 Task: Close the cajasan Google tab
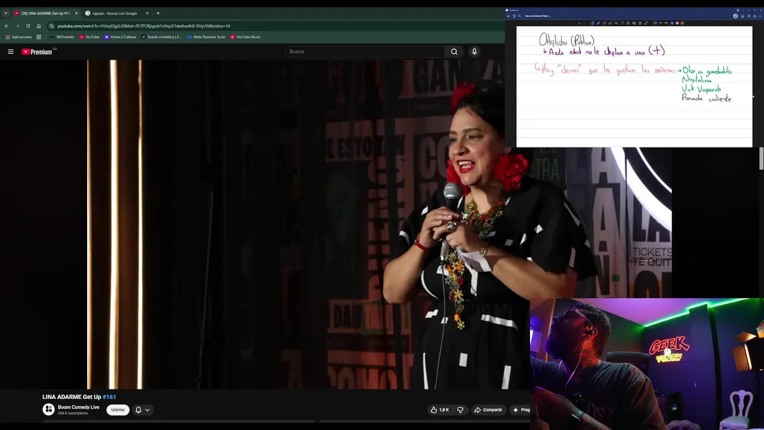(x=147, y=13)
